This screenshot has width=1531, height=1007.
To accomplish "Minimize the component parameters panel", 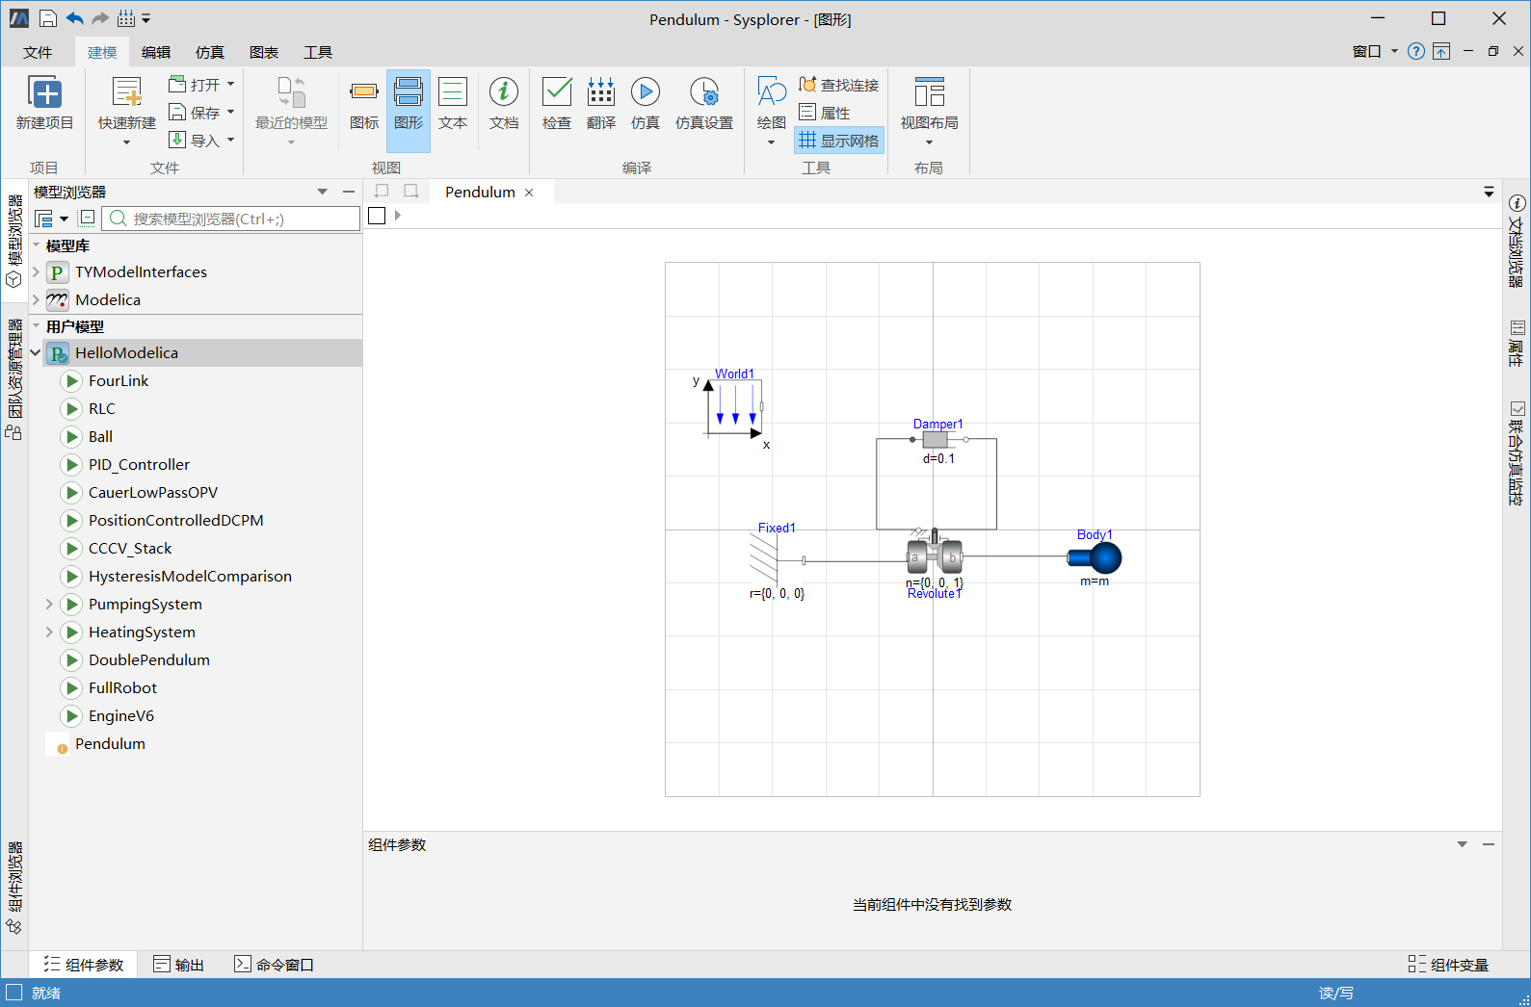I will [x=1489, y=844].
